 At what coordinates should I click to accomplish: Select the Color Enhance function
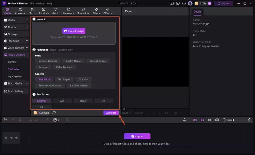[64, 67]
